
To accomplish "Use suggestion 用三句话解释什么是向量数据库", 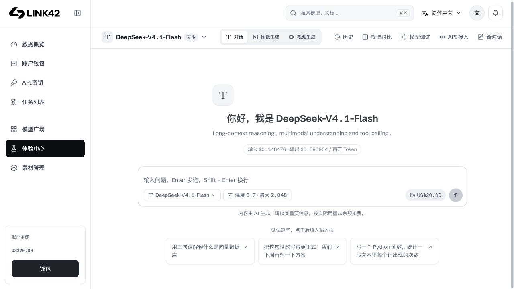I will click(x=210, y=251).
